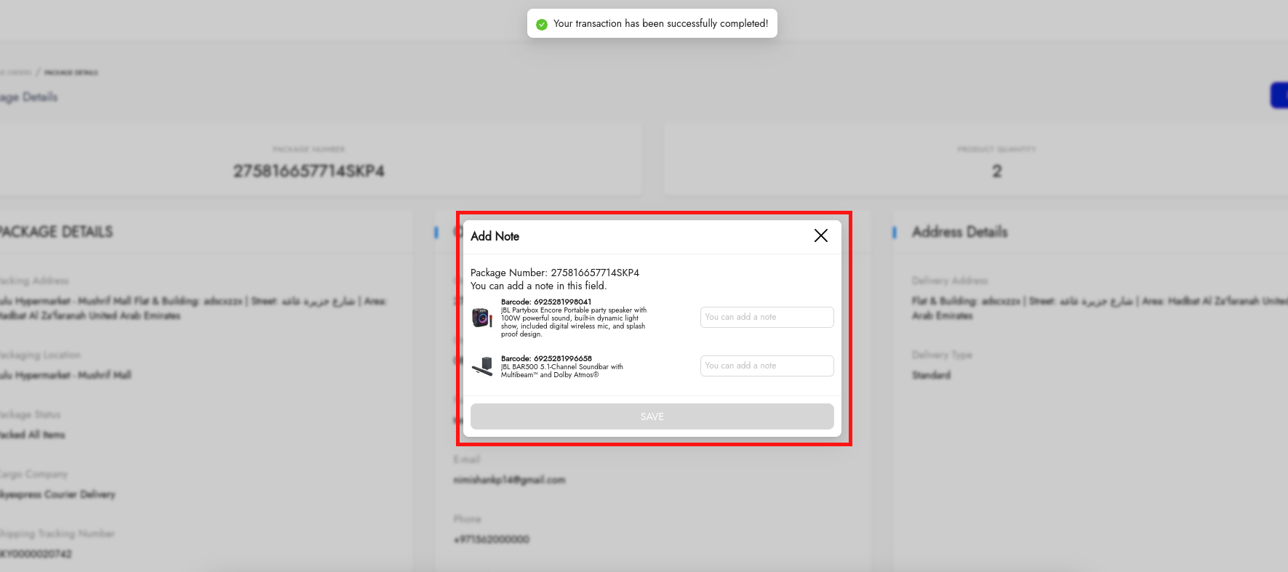Click the JBL Partybox speaker thumbnail

(x=481, y=318)
